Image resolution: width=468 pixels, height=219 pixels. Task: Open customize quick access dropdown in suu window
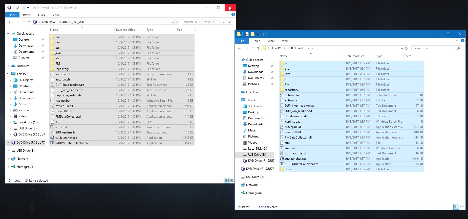pyautogui.click(x=258, y=34)
